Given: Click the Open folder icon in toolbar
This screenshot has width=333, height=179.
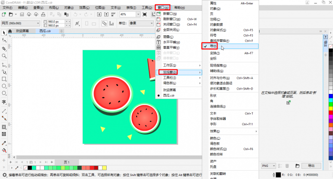Looking at the screenshot, I should pyautogui.click(x=11, y=14).
